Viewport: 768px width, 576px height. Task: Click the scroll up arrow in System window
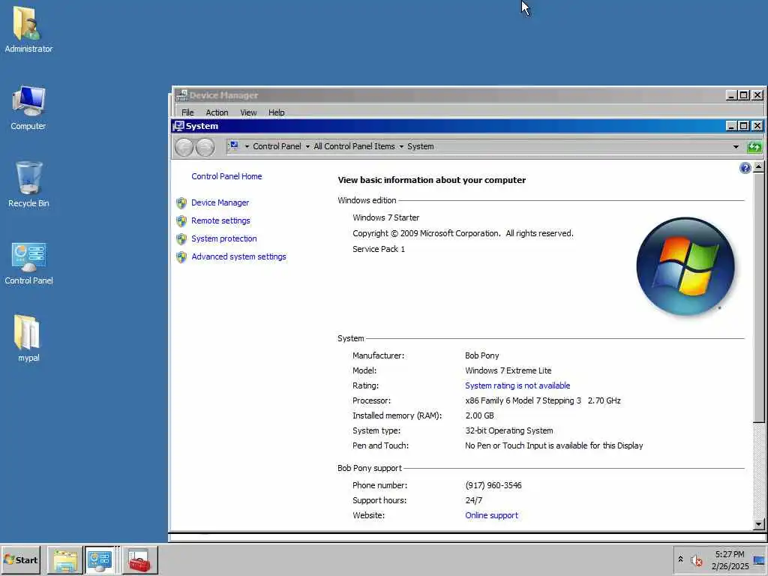pyautogui.click(x=759, y=167)
